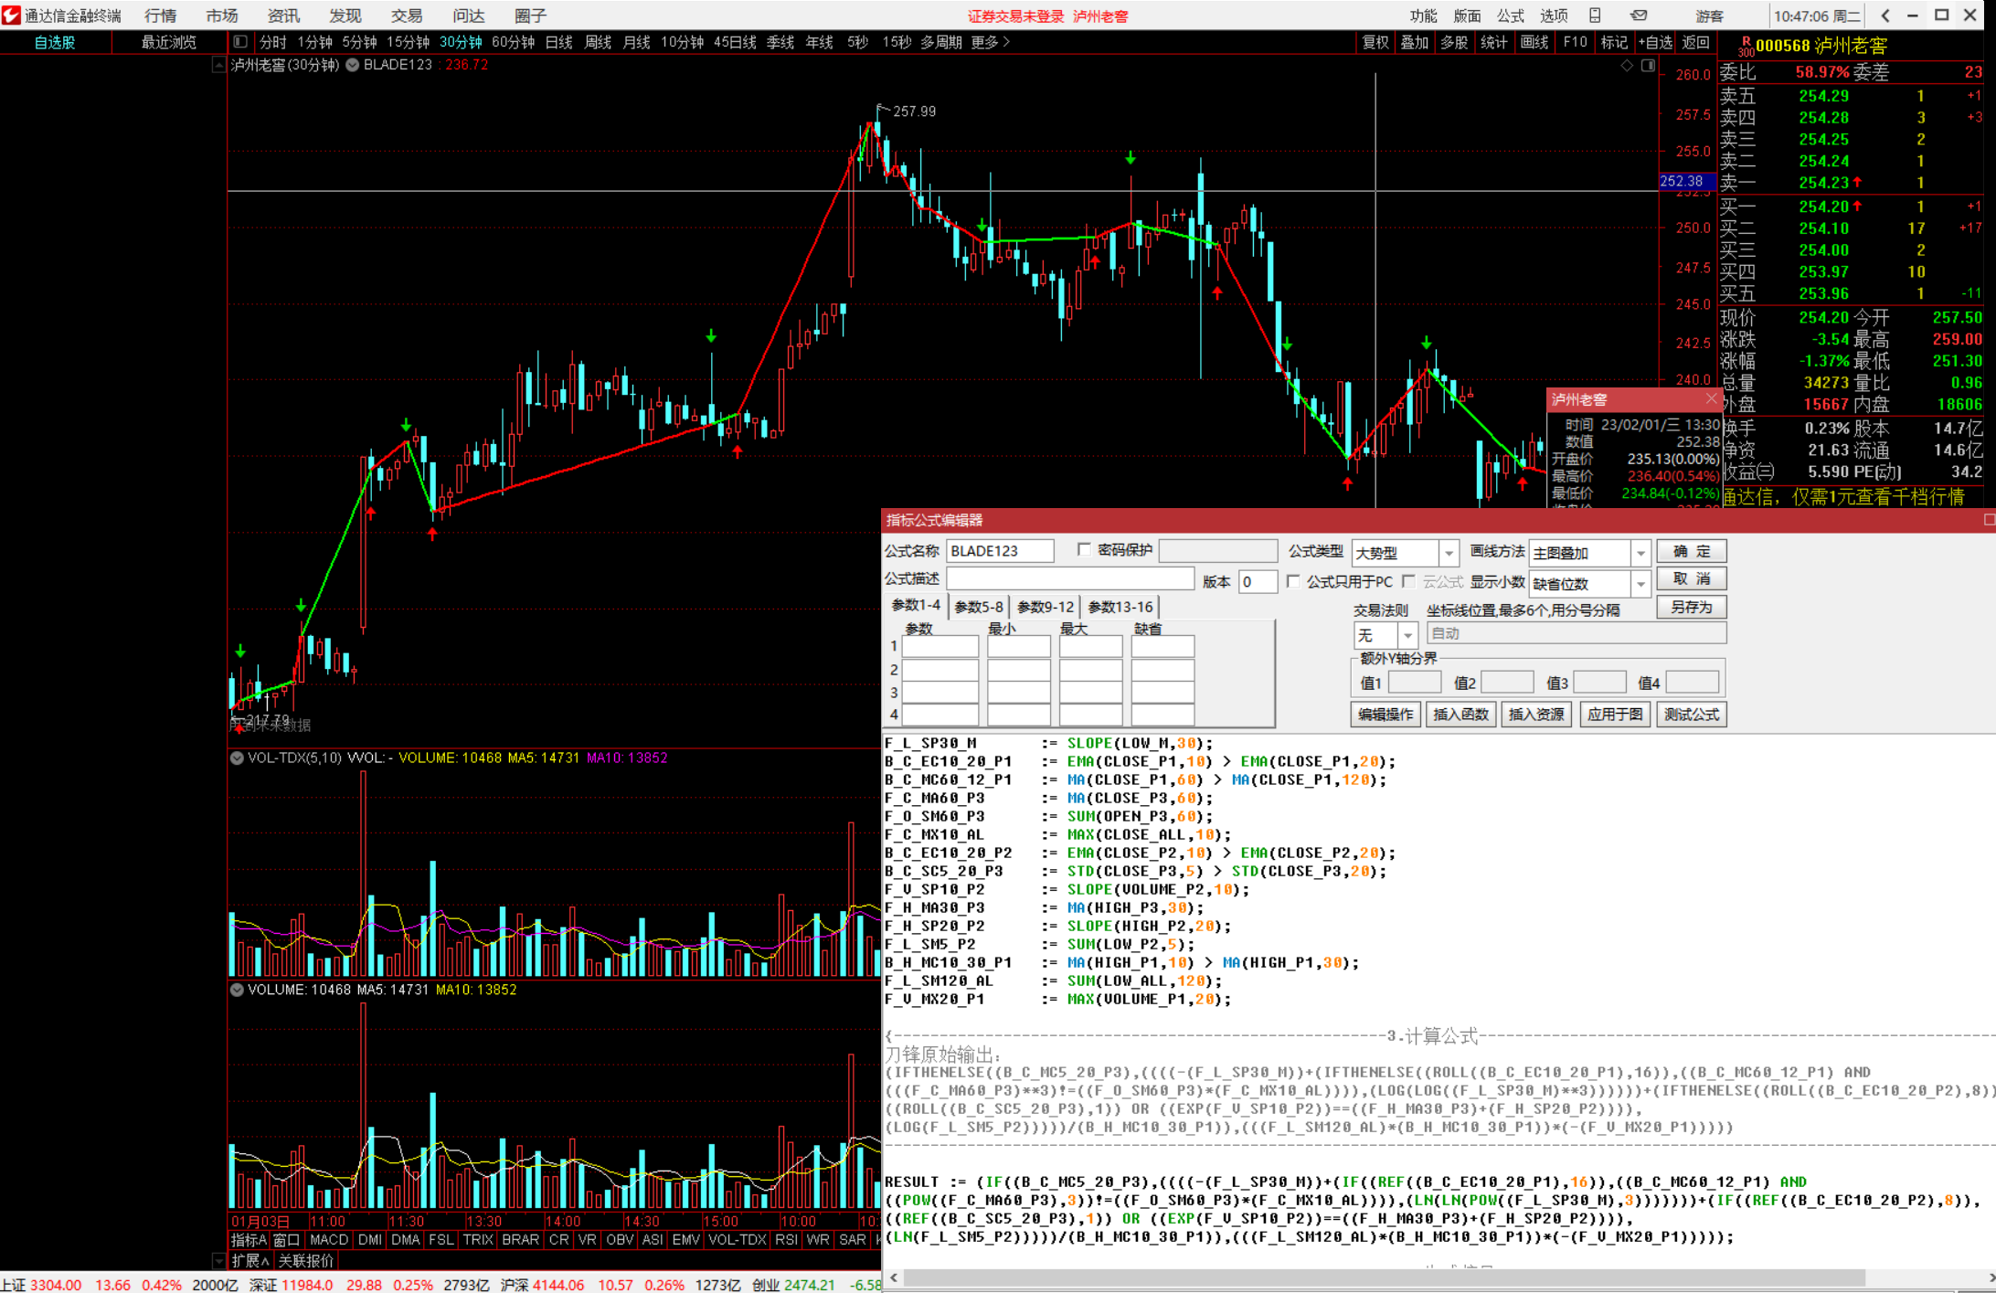Check the 公式只用于PC option
The width and height of the screenshot is (1996, 1293).
click(x=1293, y=582)
